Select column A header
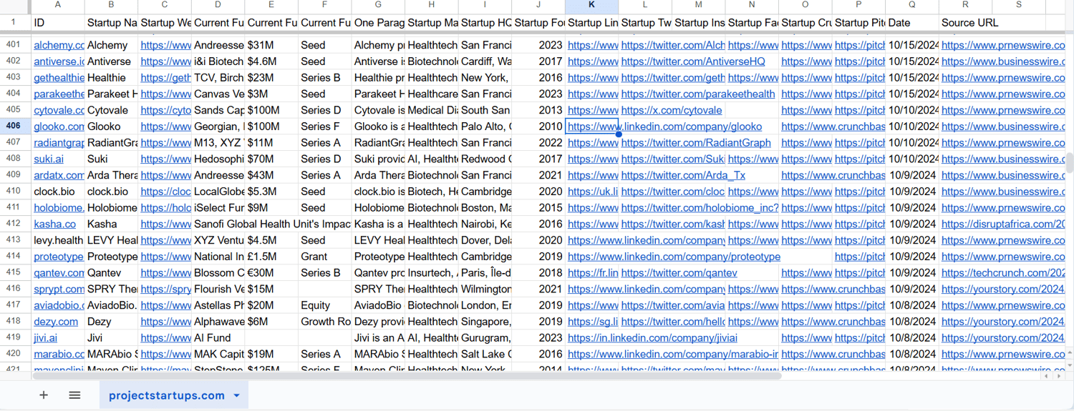 pos(58,5)
